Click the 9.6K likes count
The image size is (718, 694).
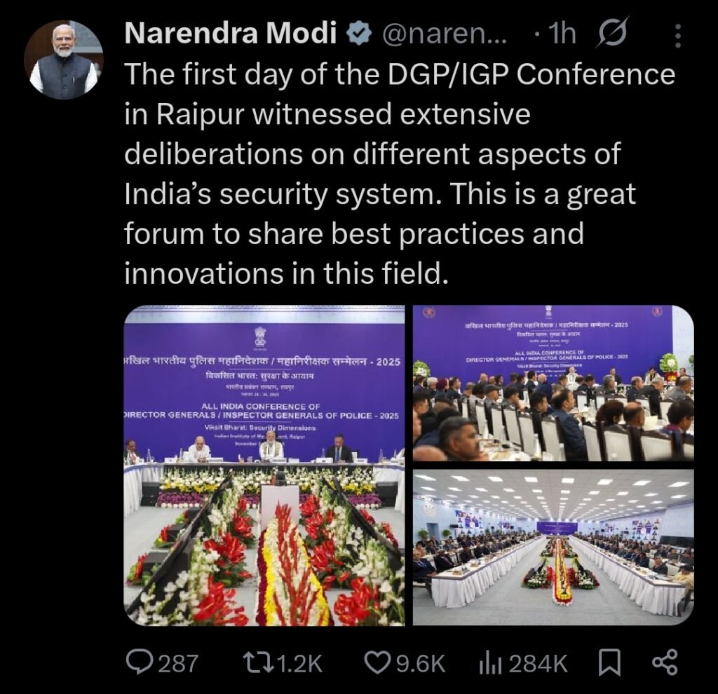point(421,663)
